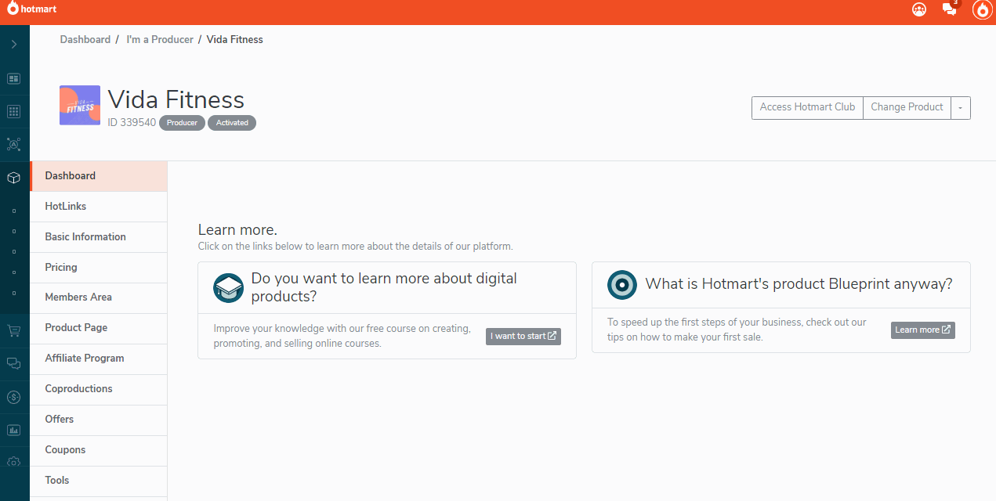The image size is (996, 501).
Task: Expand the left sidebar with chevron arrow
Action: pos(14,45)
